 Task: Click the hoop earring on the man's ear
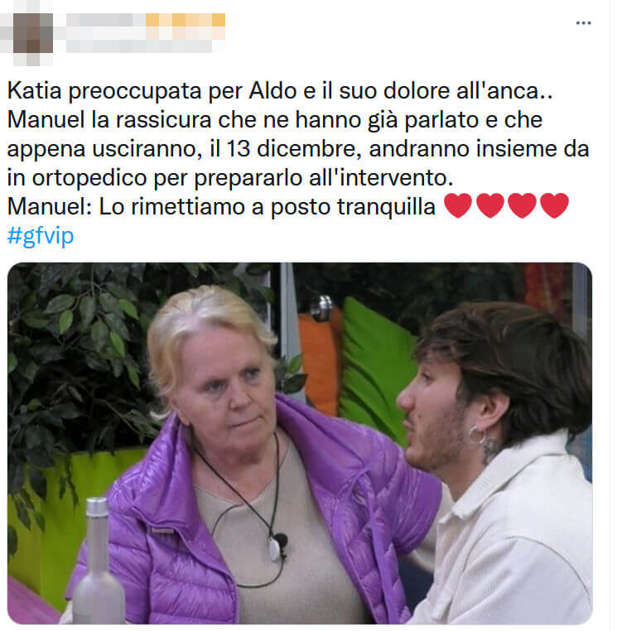coord(477,436)
